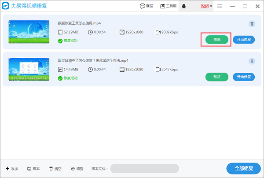The height and width of the screenshot is (178, 264).
Task: Delete the 回收站清空了怎么恢复 video entry
Action: (x=252, y=61)
